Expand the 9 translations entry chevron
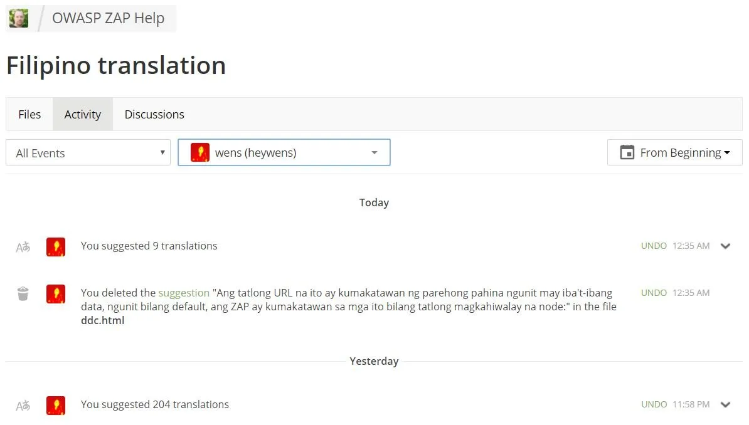This screenshot has width=749, height=425. point(726,246)
